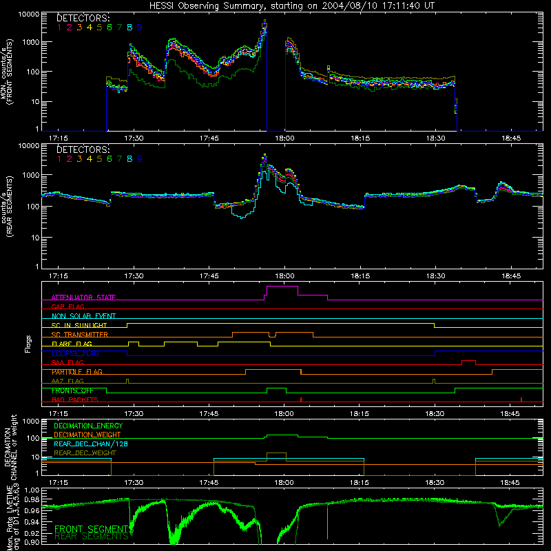The image size is (551, 551).
Task: Click the ECLIPSE_FLAG label
Action: pos(75,353)
